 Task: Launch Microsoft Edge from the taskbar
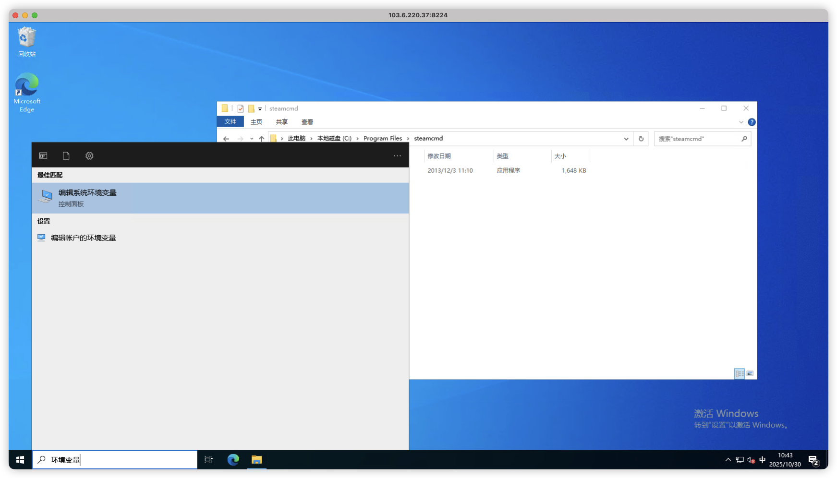click(233, 460)
